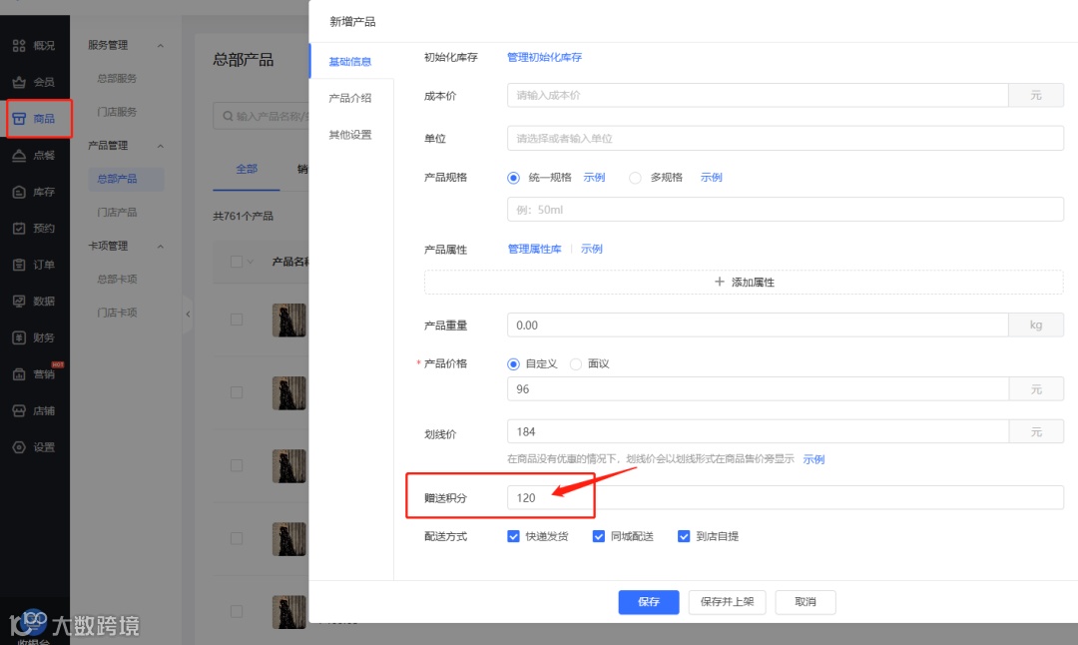Collapse the 卡项管理 menu group
Screen dimensions: 1078x645
[x=160, y=247]
